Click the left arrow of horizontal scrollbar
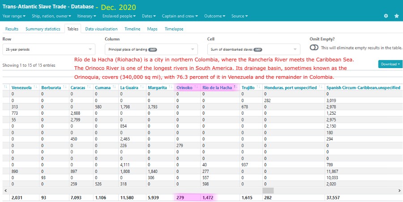The image size is (403, 202). (x=4, y=190)
